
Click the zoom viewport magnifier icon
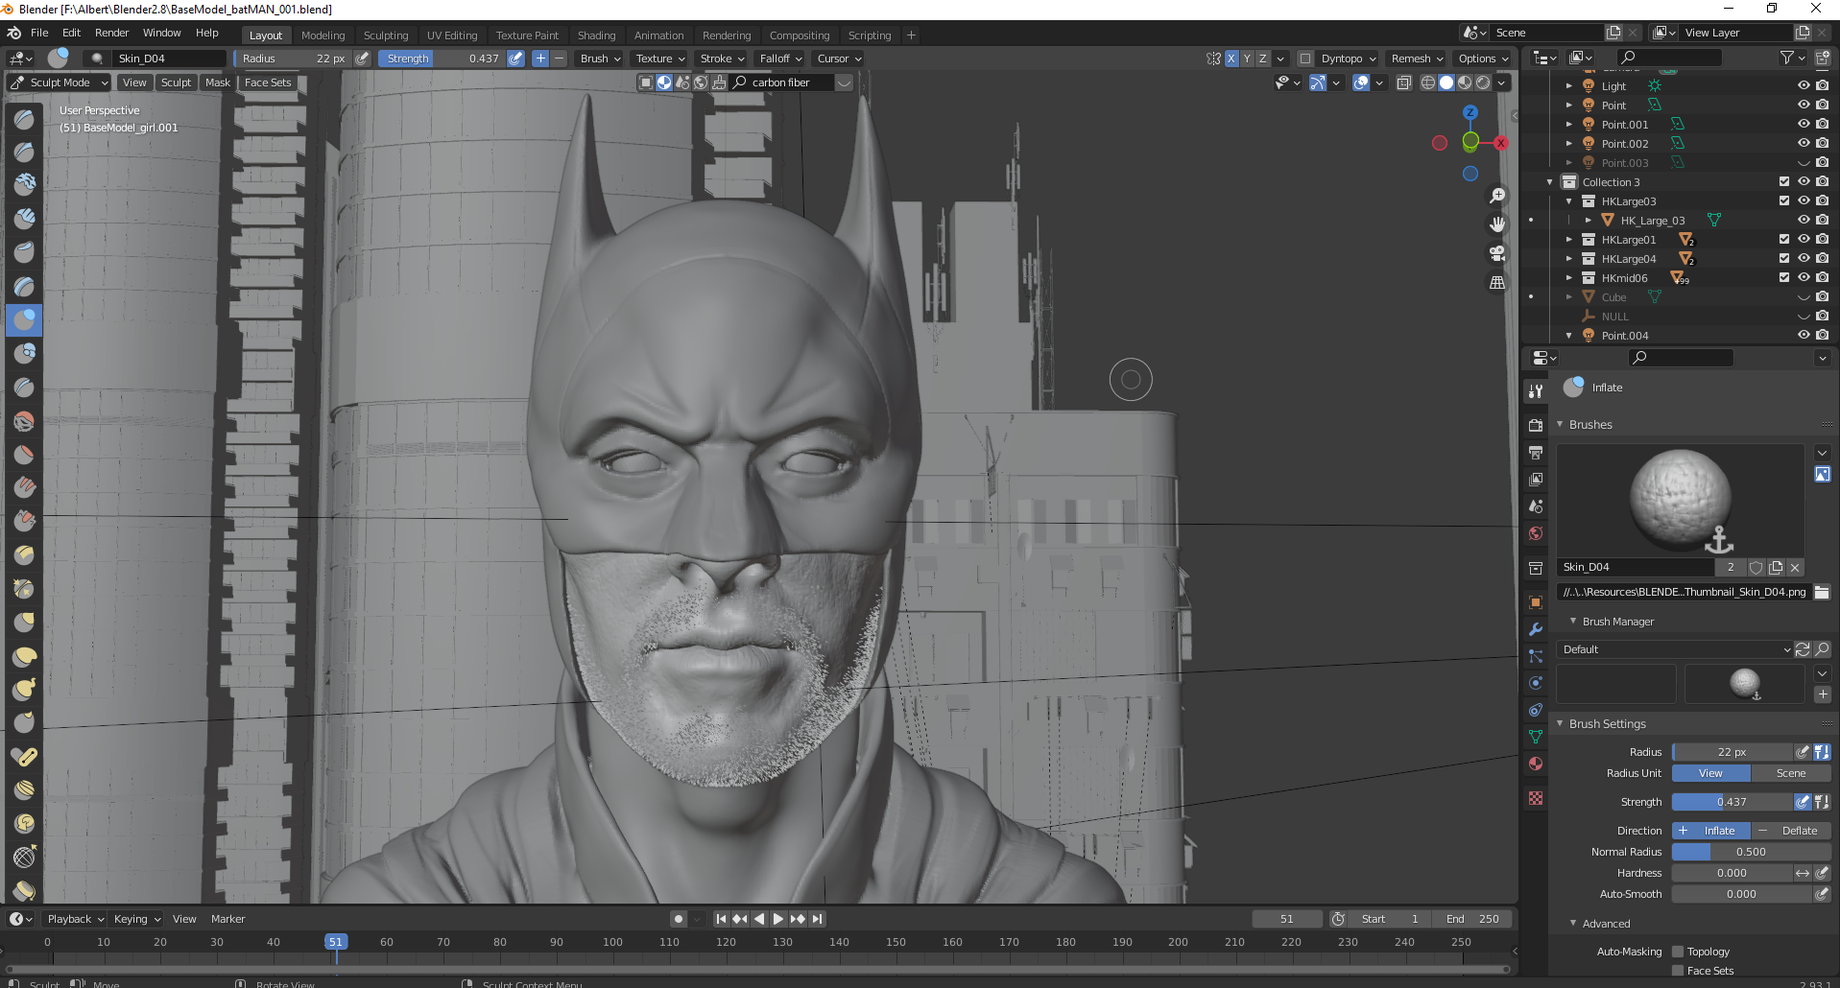tap(1496, 196)
